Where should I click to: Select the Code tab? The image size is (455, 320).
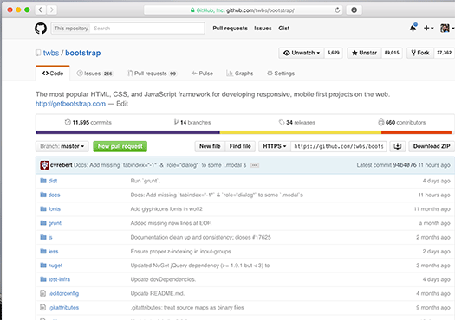tap(53, 74)
